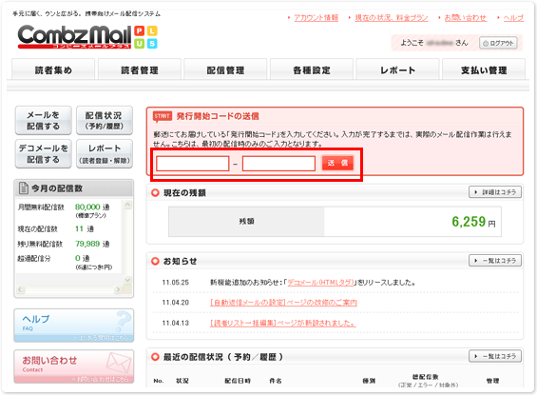Click the 11.04.20 news date

tap(175, 303)
